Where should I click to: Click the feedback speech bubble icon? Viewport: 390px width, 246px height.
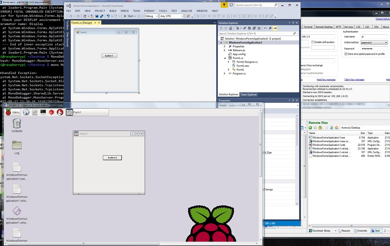tap(231, 5)
